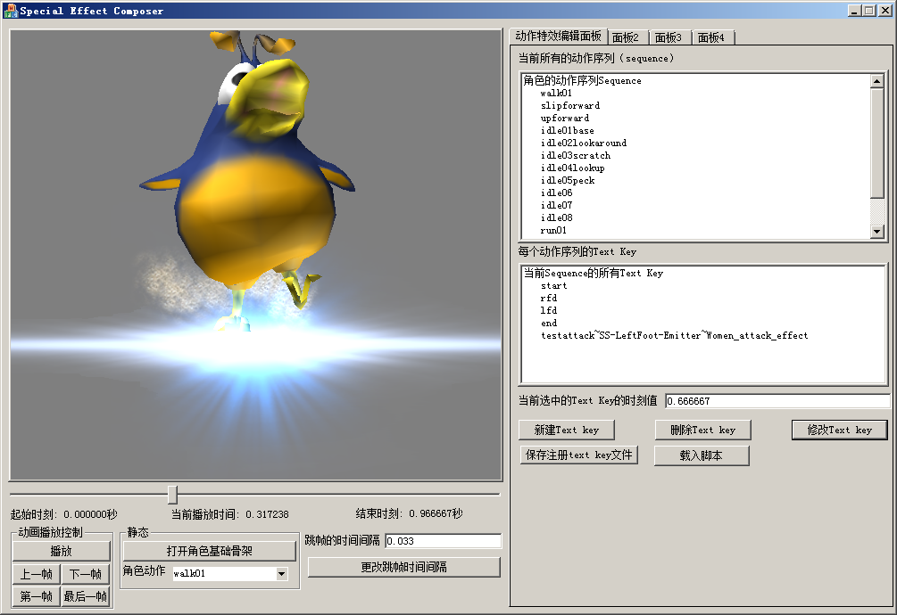Select the run01 sequence
The height and width of the screenshot is (615, 897).
553,231
